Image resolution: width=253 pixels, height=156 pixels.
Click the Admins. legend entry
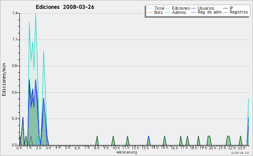coord(176,12)
